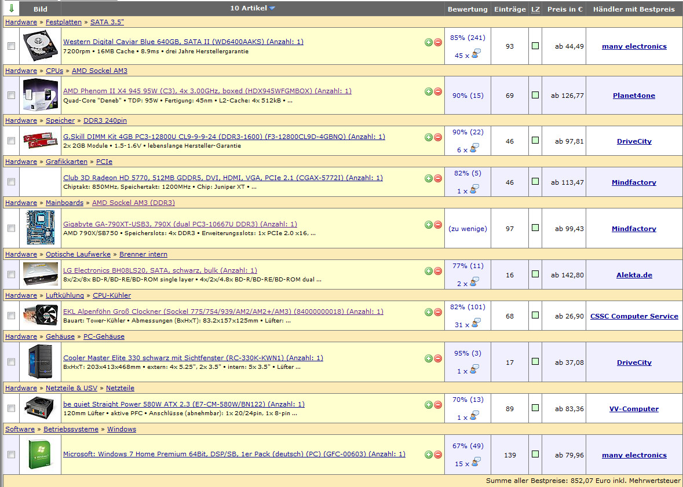
Task: Sort by the Preis in € column header
Action: (564, 9)
